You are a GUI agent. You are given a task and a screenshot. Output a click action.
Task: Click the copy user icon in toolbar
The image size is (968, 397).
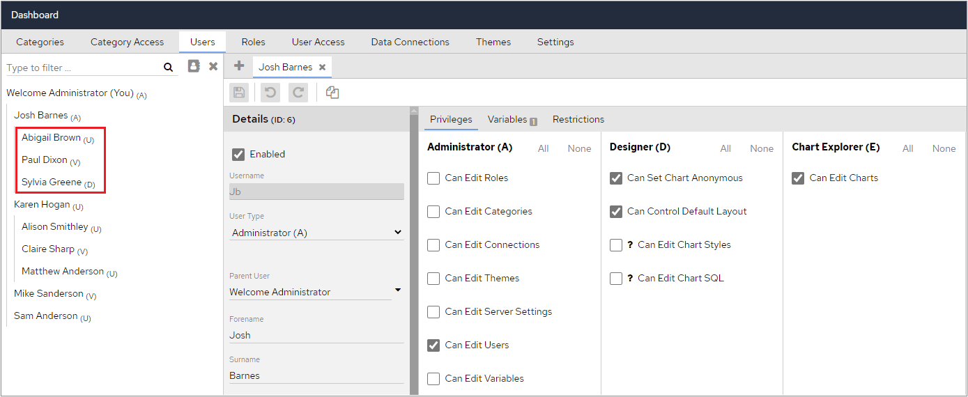tap(332, 93)
